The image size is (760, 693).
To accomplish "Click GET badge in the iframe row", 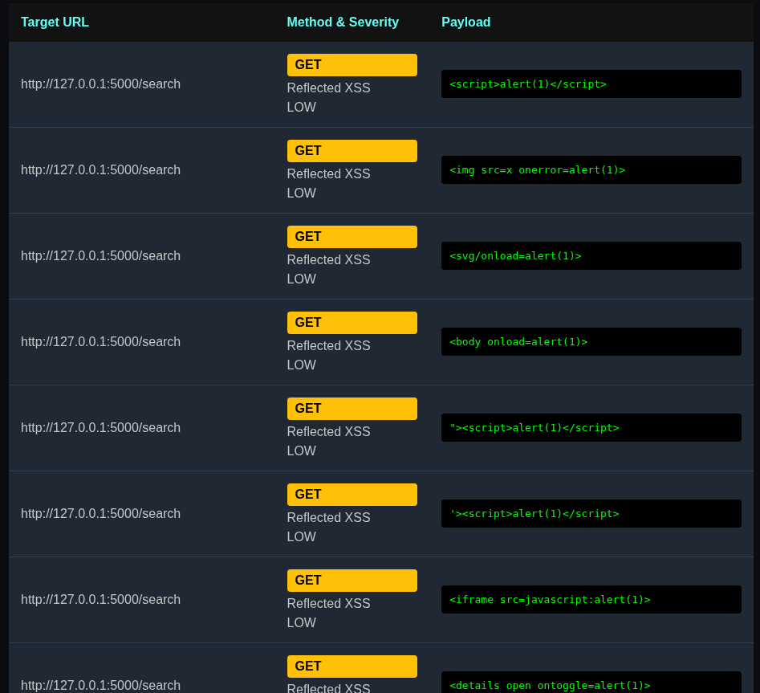I will 352,581.
